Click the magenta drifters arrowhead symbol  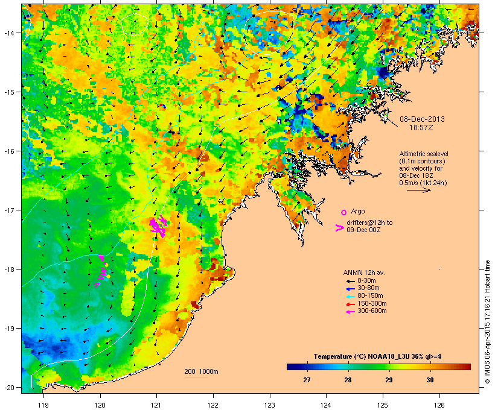pyautogui.click(x=339, y=228)
